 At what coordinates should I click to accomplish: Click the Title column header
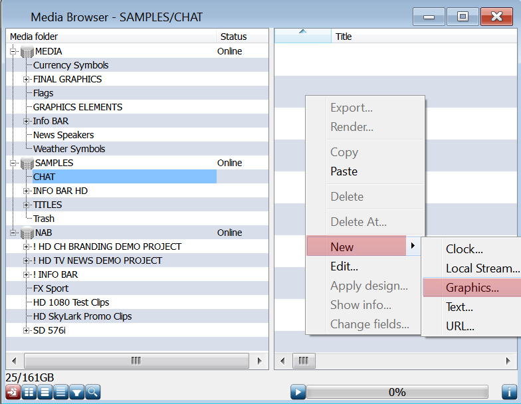coord(424,36)
